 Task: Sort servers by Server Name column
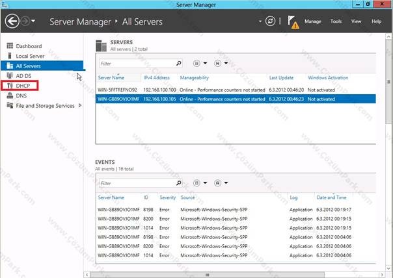pos(111,78)
